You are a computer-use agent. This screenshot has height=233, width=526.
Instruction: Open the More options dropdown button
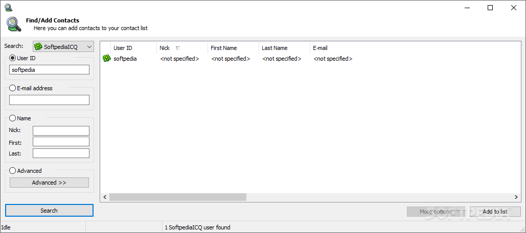(436, 212)
